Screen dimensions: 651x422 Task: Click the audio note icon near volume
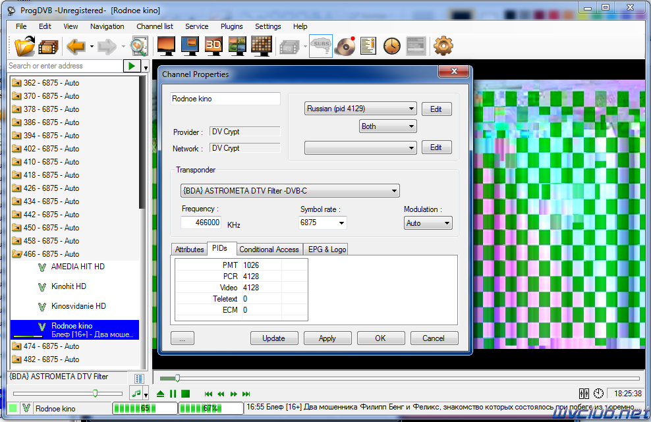(x=136, y=394)
